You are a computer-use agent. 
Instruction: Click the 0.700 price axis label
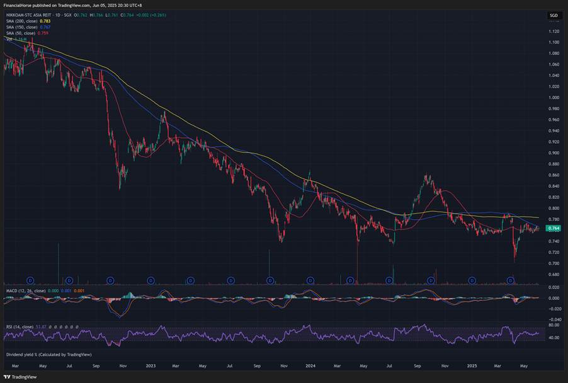point(554,263)
